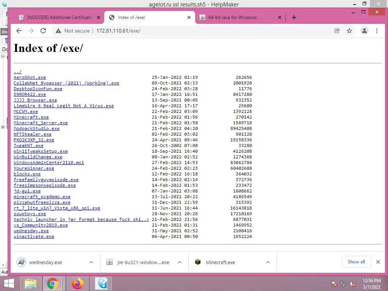Close the 64-bit Java for Windows tab

280,17
